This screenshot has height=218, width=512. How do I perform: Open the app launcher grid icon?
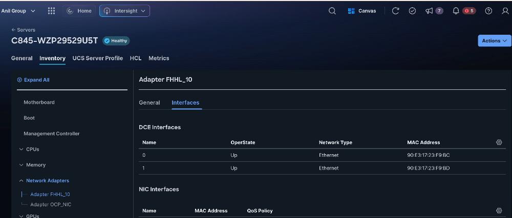(x=51, y=11)
